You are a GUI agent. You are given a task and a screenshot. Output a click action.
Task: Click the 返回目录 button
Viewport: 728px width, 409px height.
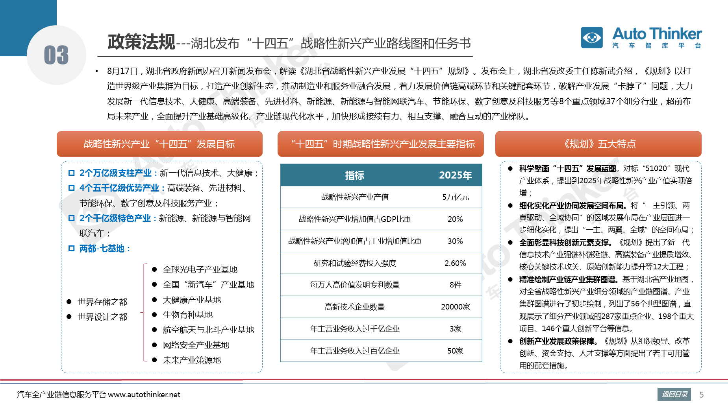click(x=674, y=394)
